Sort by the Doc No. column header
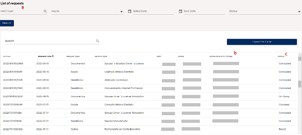 (x=7, y=57)
